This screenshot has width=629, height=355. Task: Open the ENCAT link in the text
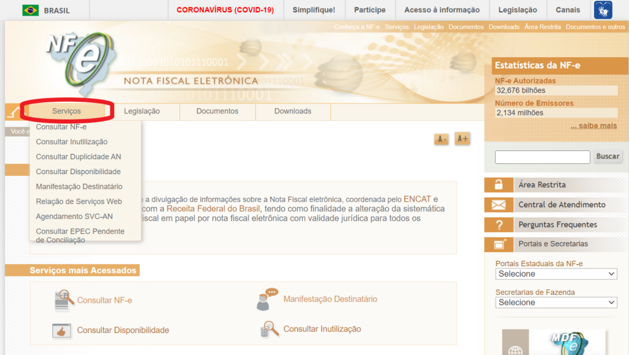pos(417,199)
